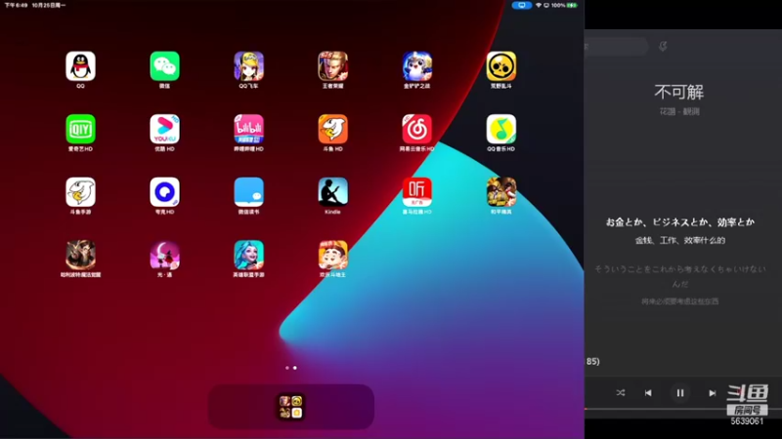The height and width of the screenshot is (439, 782).
Task: Launch the Youku HD app
Action: point(164,129)
